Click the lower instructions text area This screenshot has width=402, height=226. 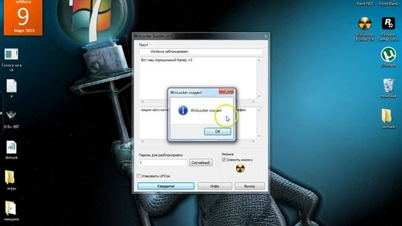(198, 123)
